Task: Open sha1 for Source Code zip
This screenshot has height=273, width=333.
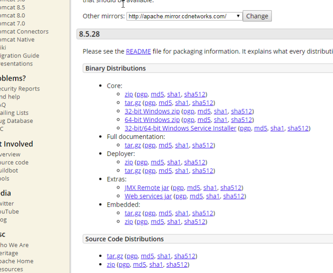Action: tap(156, 264)
